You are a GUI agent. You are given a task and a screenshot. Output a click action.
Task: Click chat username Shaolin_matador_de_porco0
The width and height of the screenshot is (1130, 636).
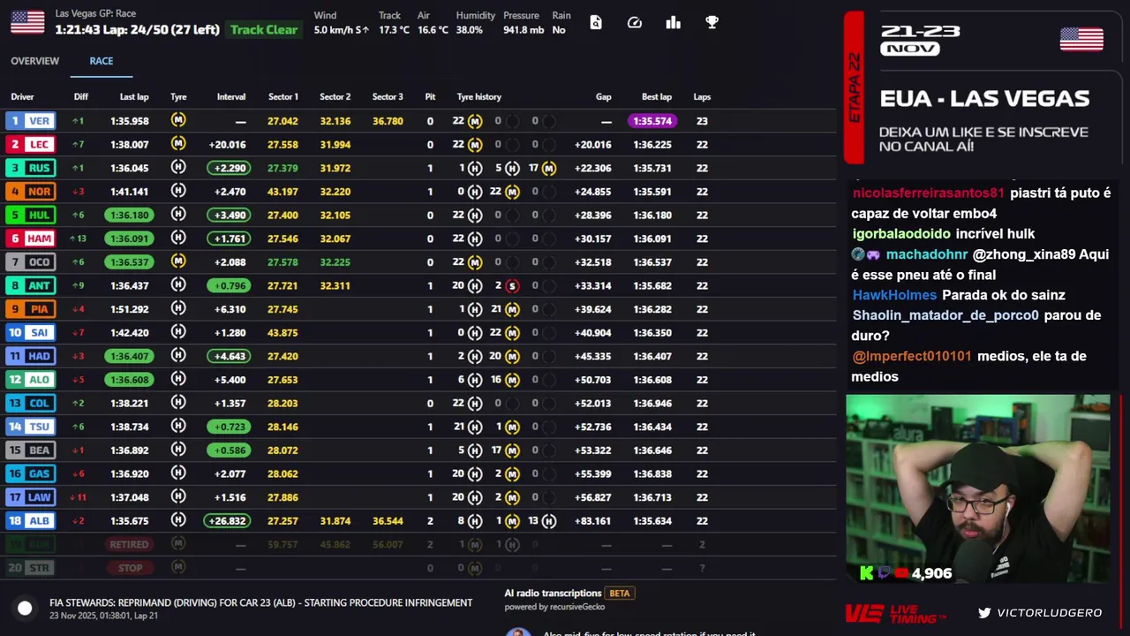[945, 315]
